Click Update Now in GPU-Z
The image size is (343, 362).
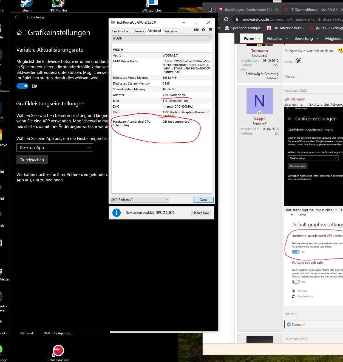(x=201, y=213)
